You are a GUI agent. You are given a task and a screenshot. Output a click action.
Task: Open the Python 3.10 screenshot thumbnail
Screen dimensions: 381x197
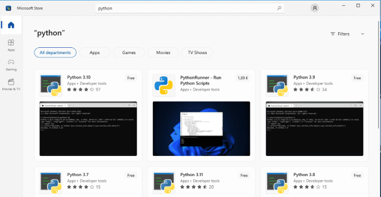coord(88,129)
